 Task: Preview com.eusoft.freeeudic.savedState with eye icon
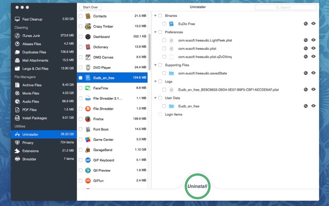pos(313,73)
